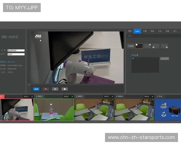Select the top-right logo position option

click(147, 46)
